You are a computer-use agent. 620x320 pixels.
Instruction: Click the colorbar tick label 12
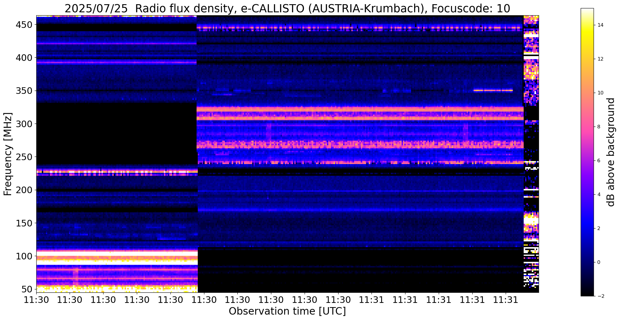click(600, 59)
